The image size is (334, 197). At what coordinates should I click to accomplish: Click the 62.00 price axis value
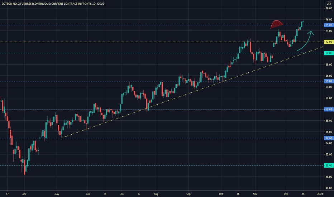(x=329, y=98)
